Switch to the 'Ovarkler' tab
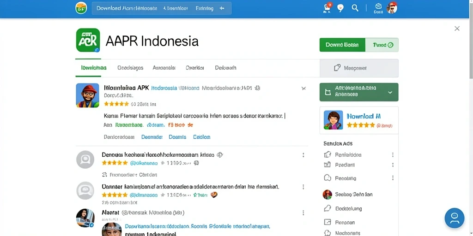 tap(195, 68)
